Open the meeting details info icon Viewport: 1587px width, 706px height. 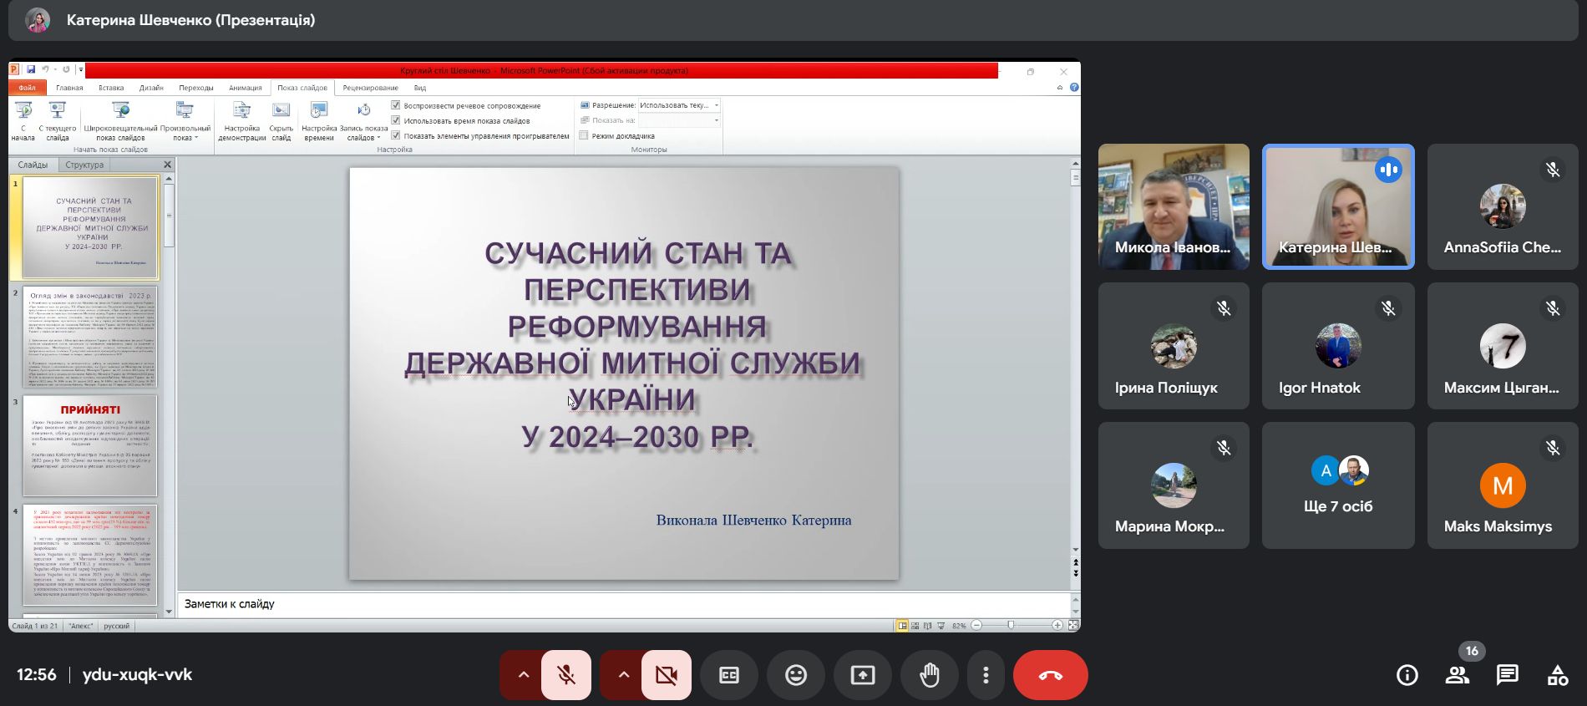coord(1407,675)
